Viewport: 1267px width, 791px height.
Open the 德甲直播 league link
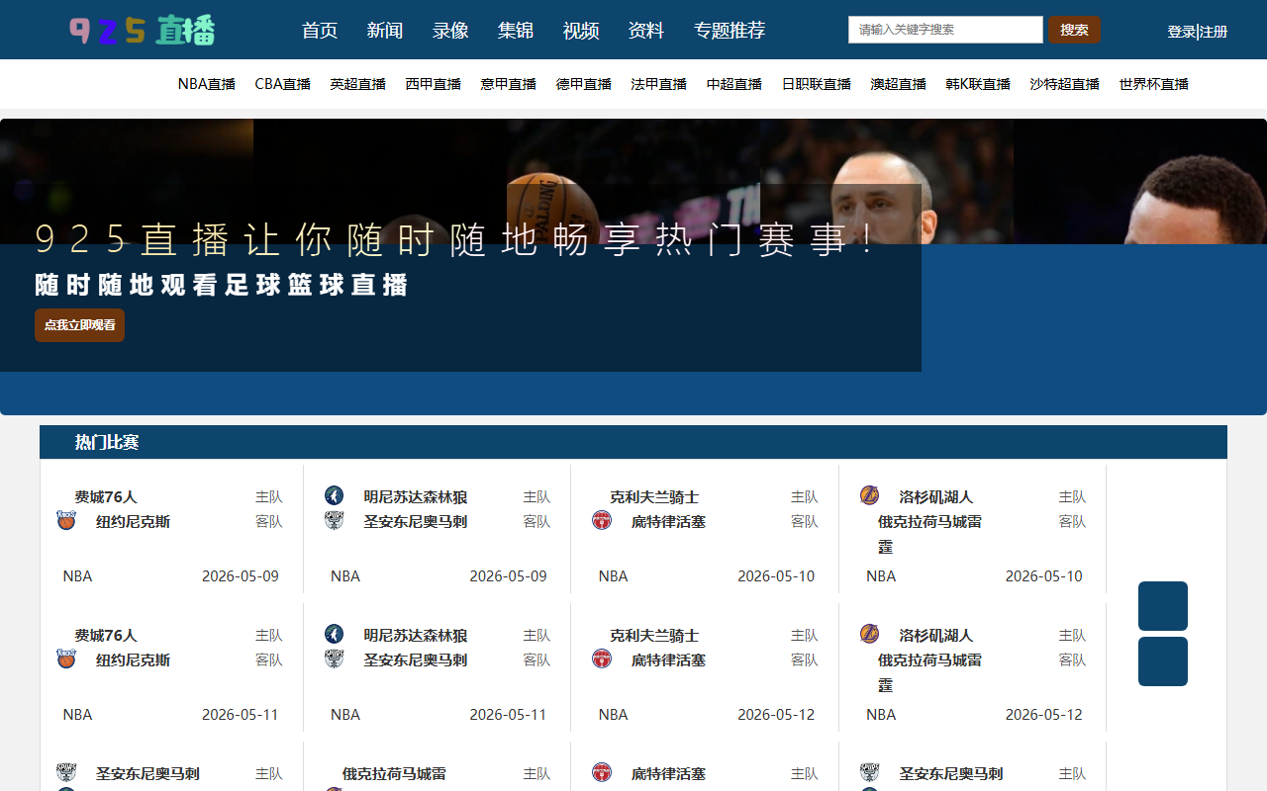584,84
